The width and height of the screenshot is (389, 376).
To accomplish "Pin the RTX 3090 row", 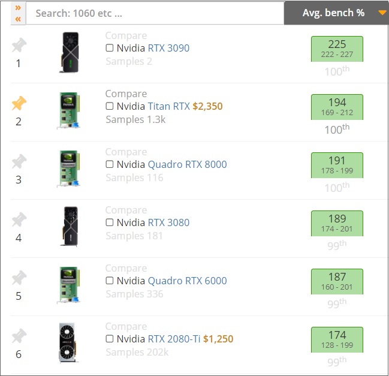I will [19, 45].
